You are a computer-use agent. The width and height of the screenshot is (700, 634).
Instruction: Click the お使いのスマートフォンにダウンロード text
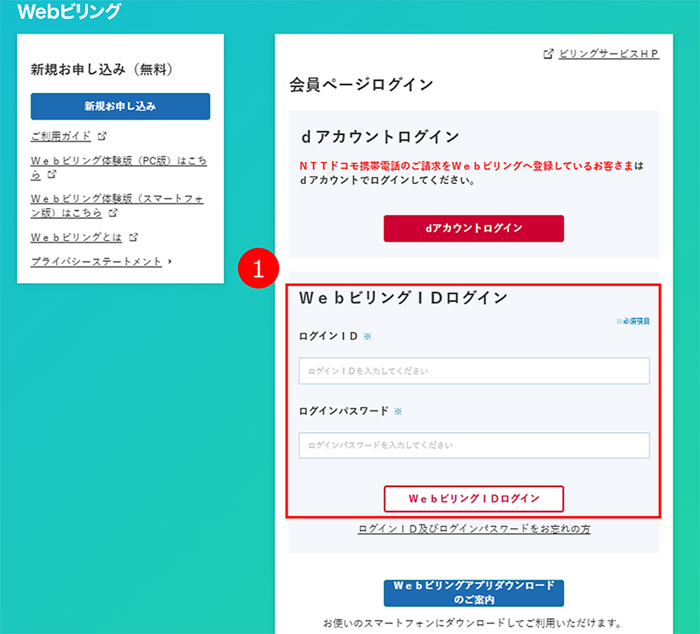(x=472, y=622)
